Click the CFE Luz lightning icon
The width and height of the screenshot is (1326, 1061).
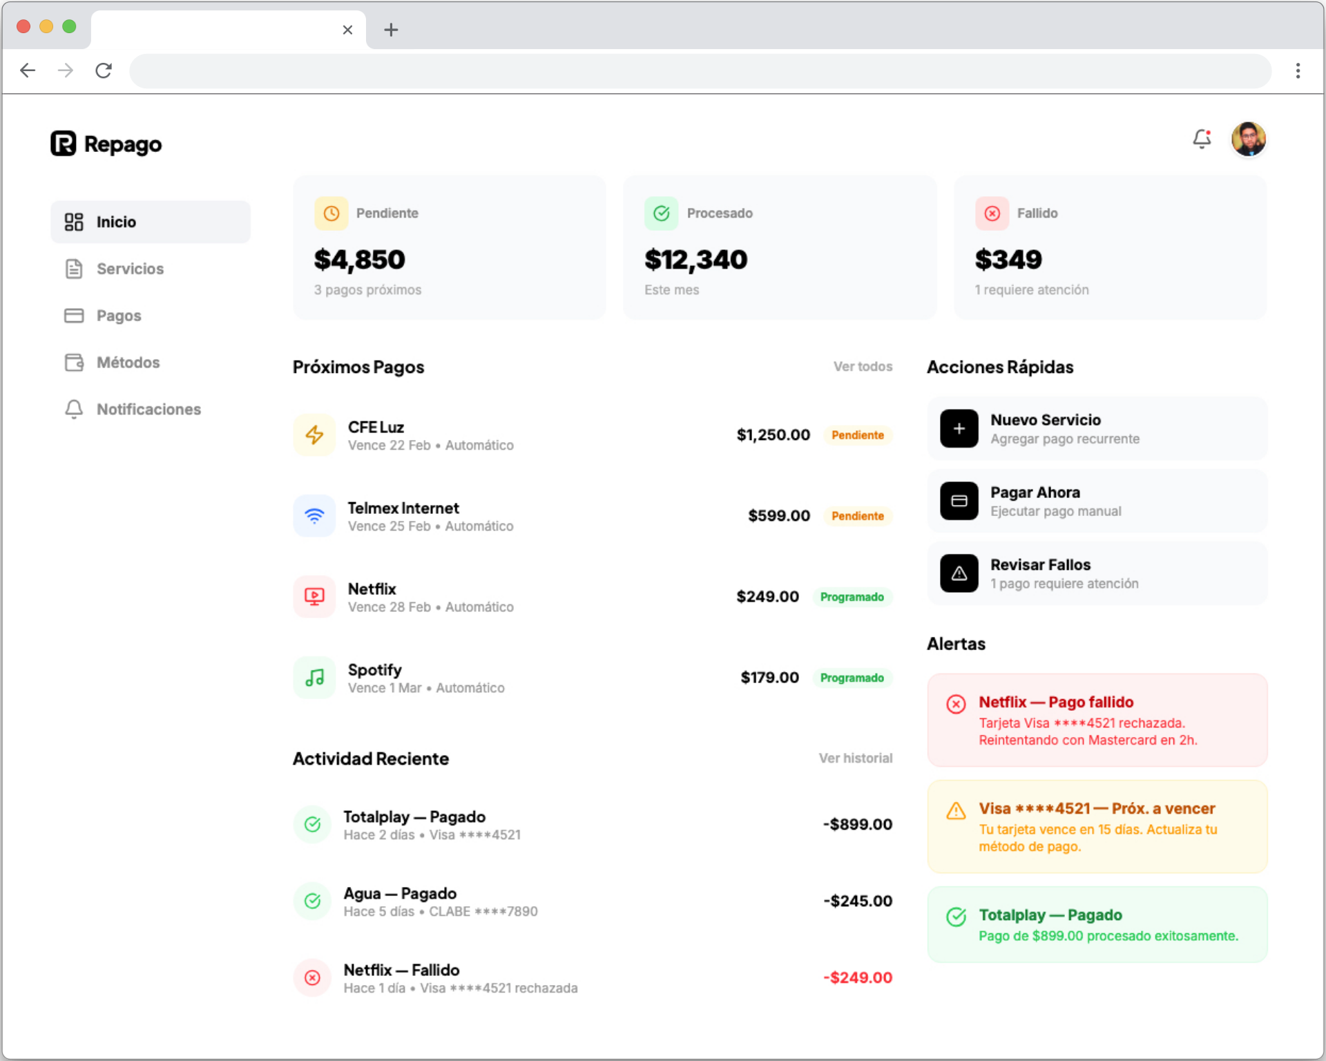click(x=314, y=435)
